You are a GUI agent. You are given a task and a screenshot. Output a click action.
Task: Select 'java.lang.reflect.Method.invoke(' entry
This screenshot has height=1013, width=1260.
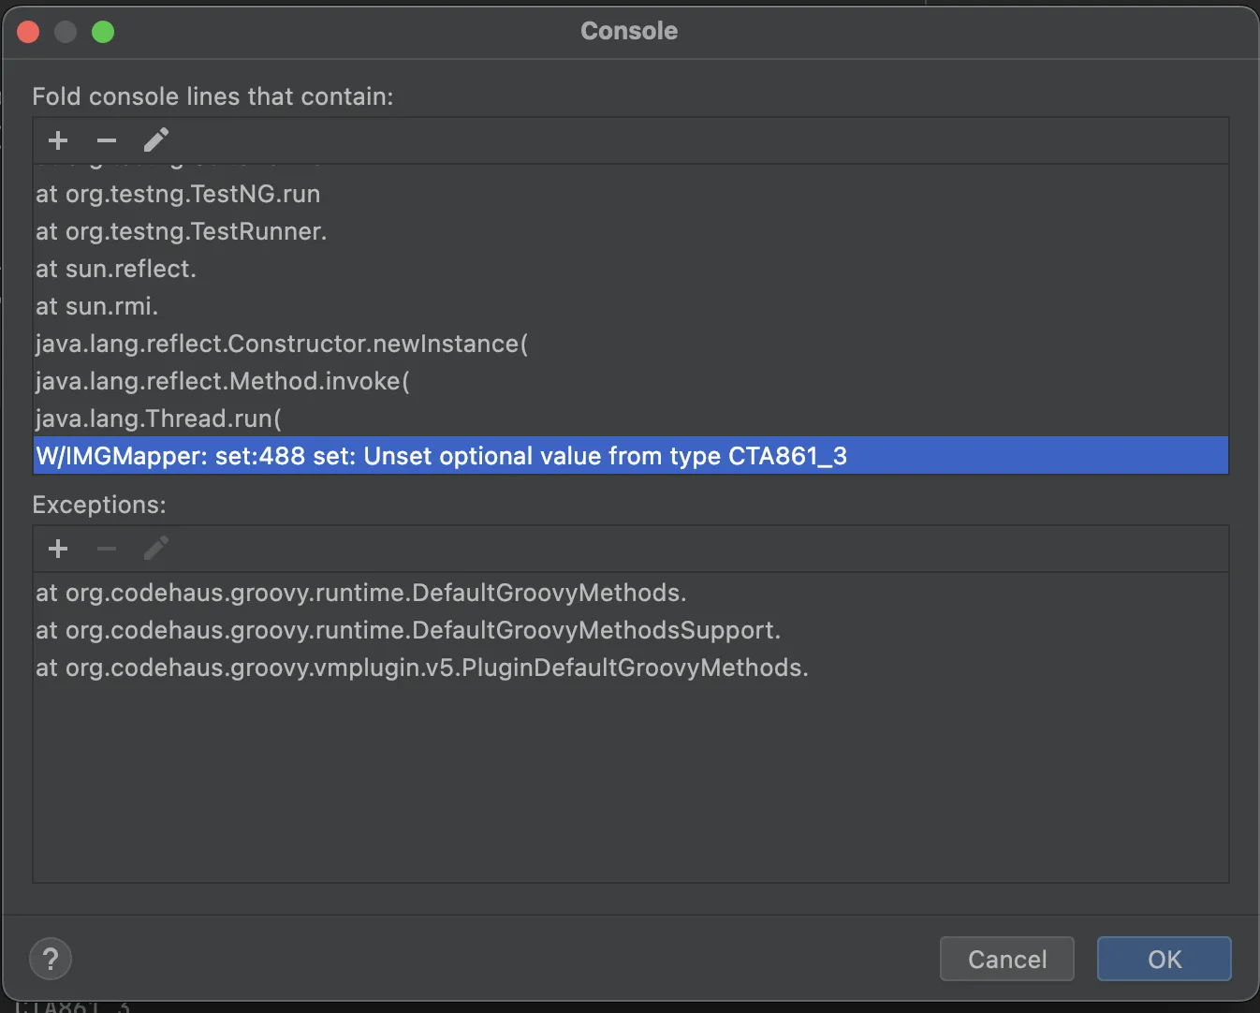click(x=223, y=381)
